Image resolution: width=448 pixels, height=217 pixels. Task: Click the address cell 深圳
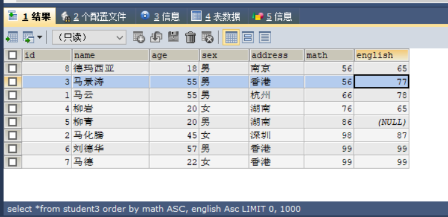tap(276, 136)
